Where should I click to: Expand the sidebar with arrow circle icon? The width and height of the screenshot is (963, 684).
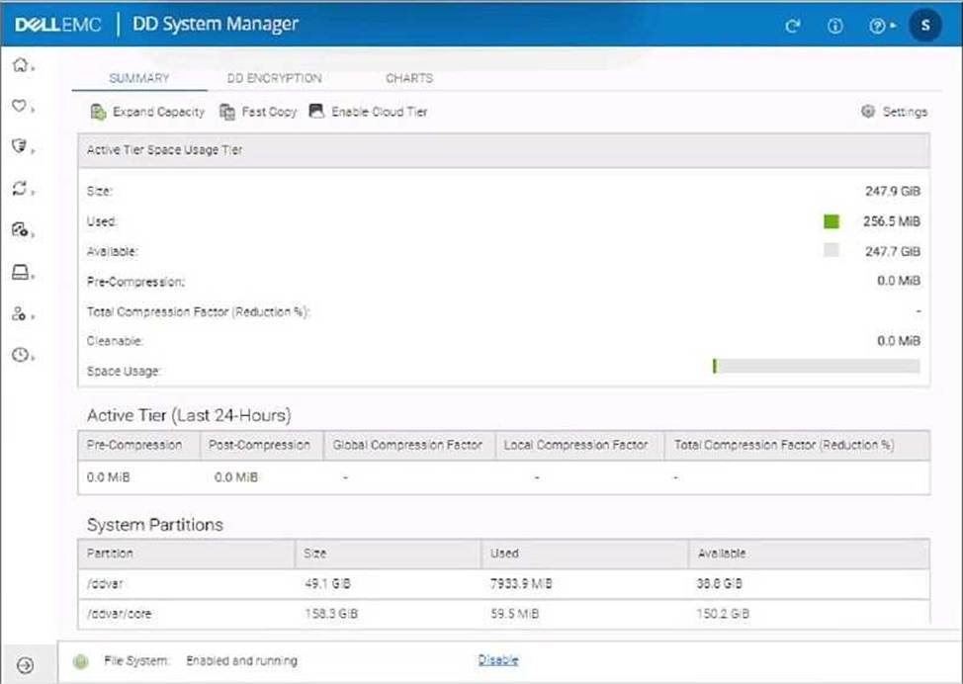26,665
